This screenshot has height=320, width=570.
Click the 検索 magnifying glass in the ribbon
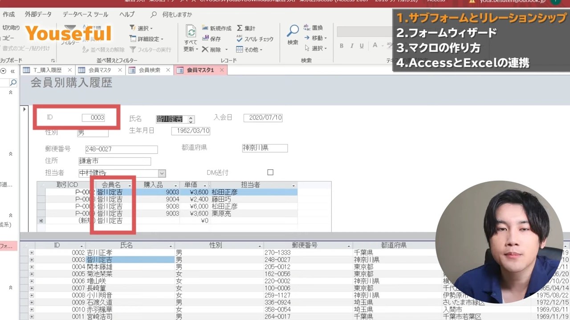pos(293,31)
